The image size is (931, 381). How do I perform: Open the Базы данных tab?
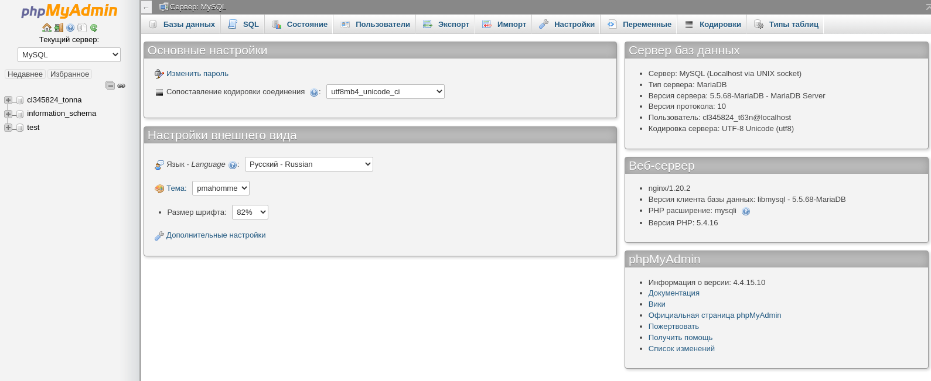(x=182, y=24)
